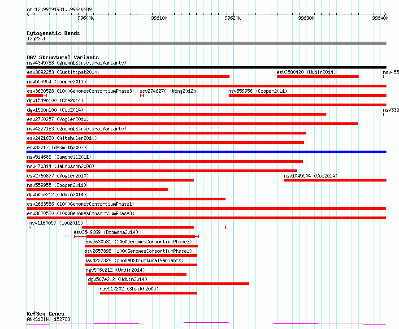Click the esv3630528 1000GenomesConsortiumPhase3 label
Screen dimensions: 399x329
81,91
